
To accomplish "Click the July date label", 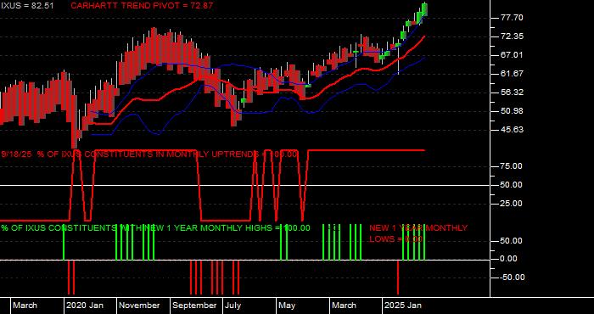I will pyautogui.click(x=233, y=306).
